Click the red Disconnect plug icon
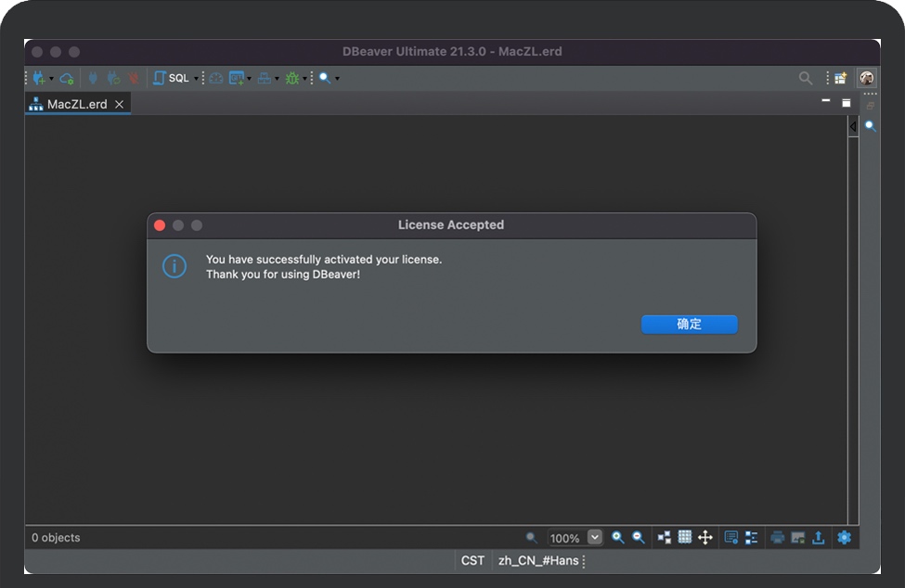 point(134,78)
